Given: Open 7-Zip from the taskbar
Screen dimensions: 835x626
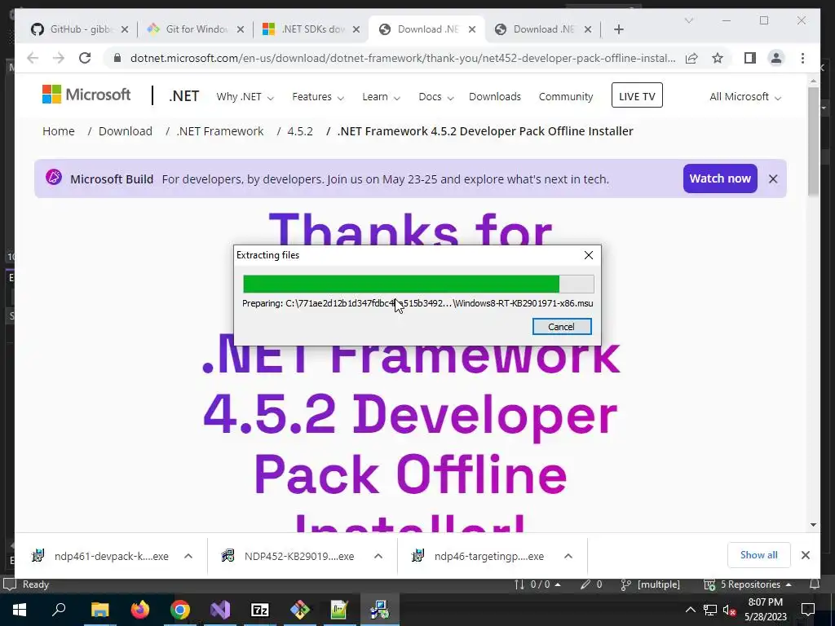Looking at the screenshot, I should click(x=260, y=610).
